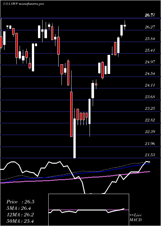The height and width of the screenshot is (226, 161).
Task: Click the price label 26.27
Action: point(150,27)
